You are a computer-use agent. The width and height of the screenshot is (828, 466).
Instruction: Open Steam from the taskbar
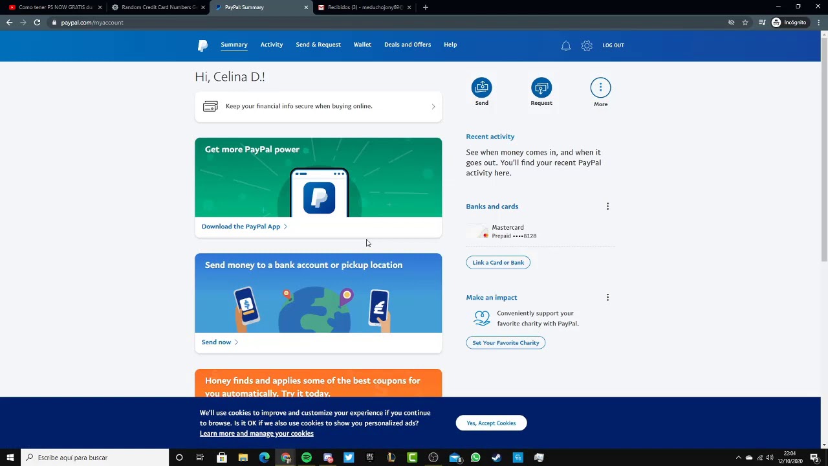coord(496,458)
